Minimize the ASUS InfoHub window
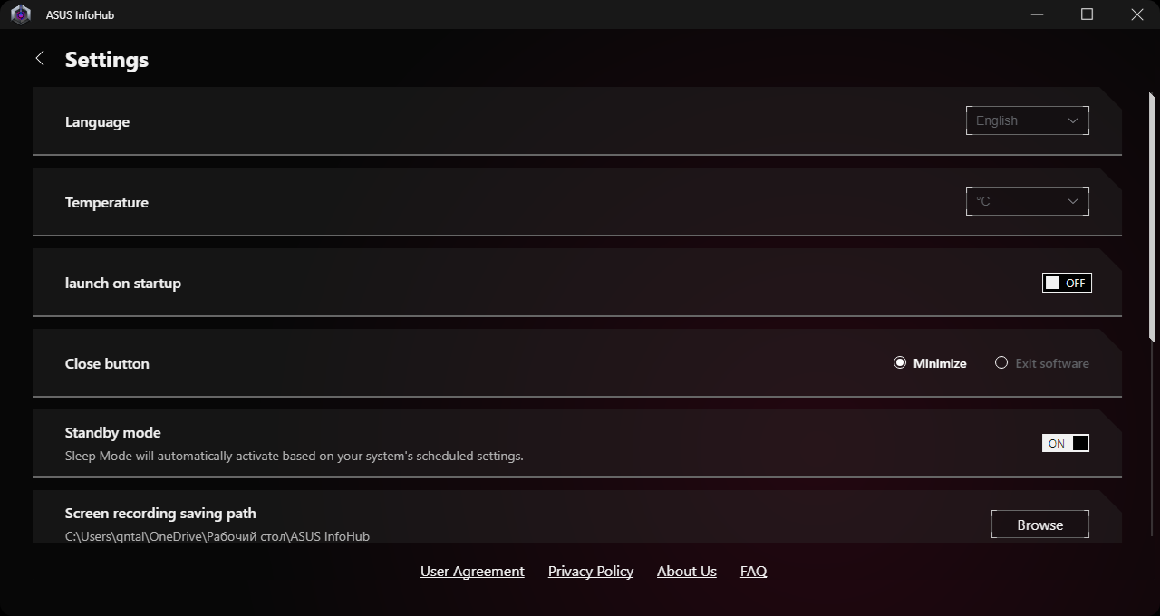The image size is (1160, 616). click(x=1038, y=14)
